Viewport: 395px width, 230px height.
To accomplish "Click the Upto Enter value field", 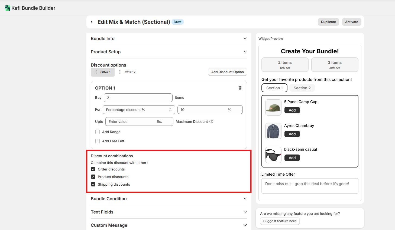I will (132, 122).
